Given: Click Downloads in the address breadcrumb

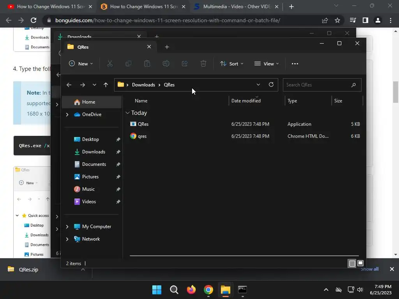Looking at the screenshot, I should pyautogui.click(x=143, y=85).
